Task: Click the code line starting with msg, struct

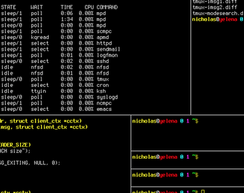Action: [44, 127]
